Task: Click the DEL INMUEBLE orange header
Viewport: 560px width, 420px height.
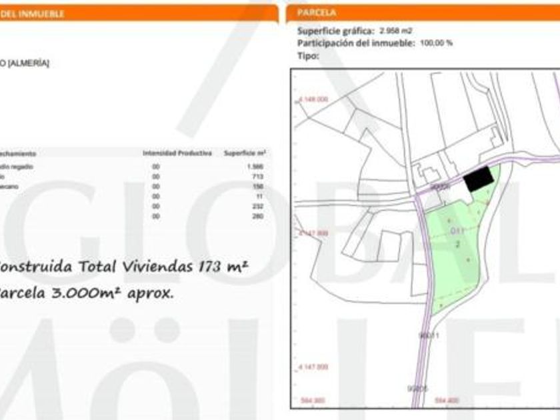Action: coord(139,14)
